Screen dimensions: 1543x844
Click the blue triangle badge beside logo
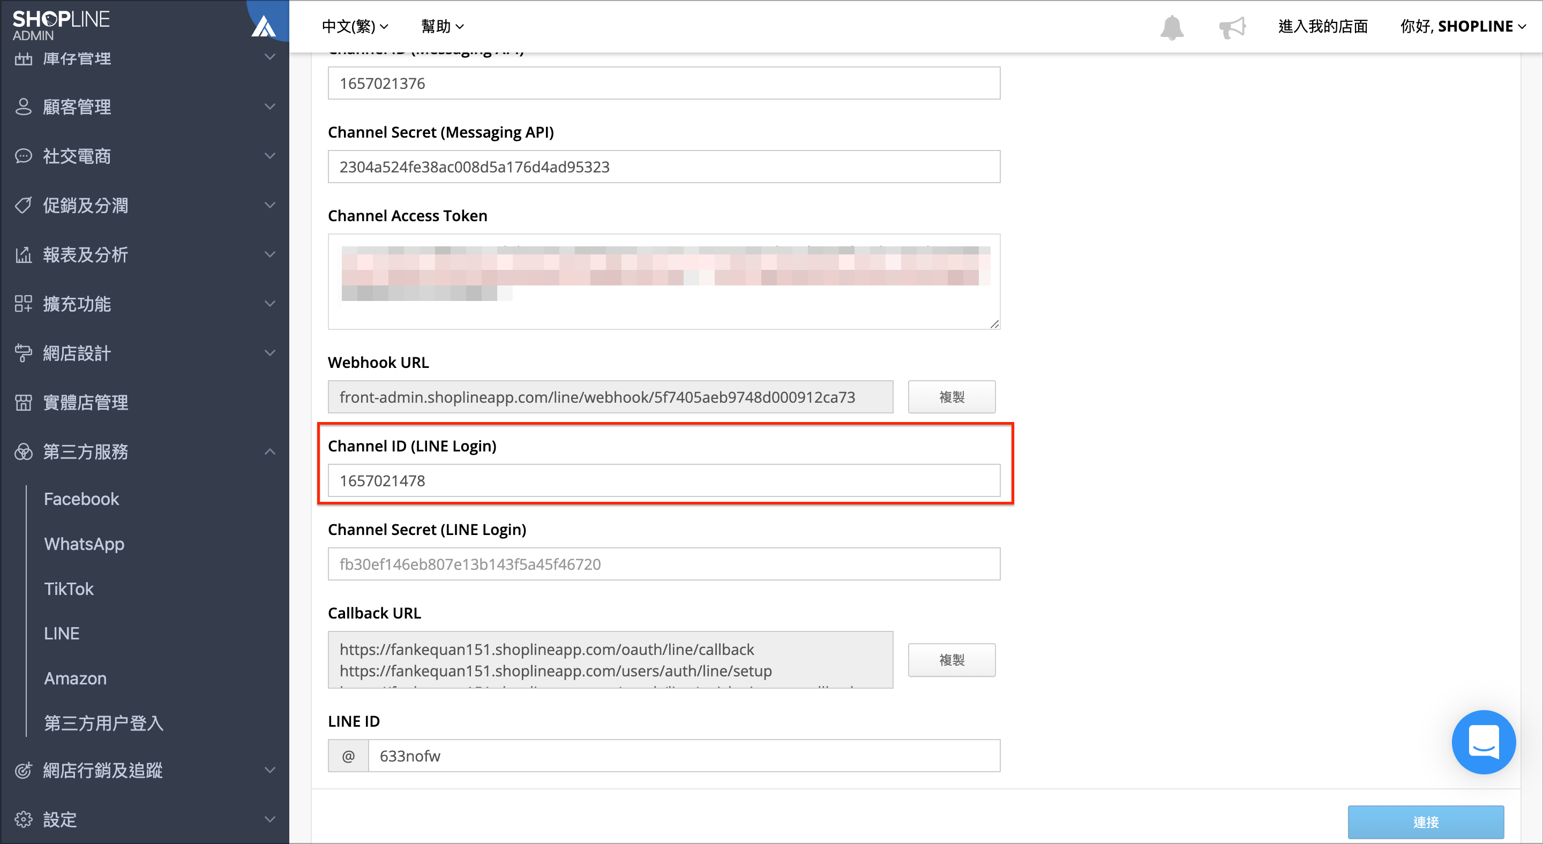click(x=264, y=26)
